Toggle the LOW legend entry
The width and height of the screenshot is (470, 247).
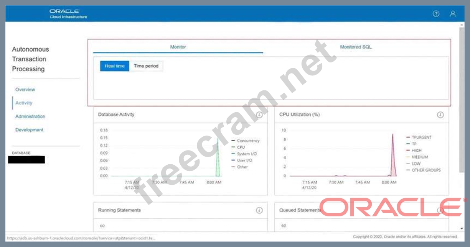coord(413,164)
